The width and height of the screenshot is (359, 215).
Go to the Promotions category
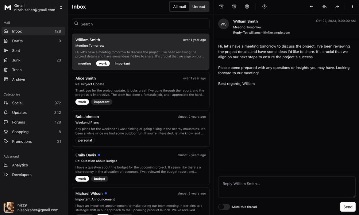22,141
